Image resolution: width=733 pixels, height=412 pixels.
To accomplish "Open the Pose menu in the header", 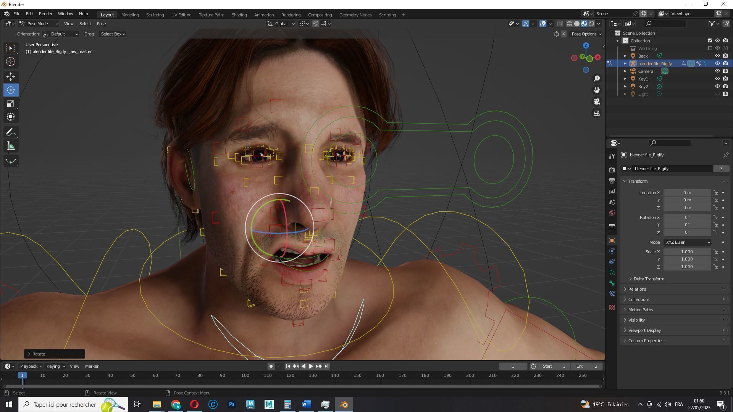I will coord(101,24).
